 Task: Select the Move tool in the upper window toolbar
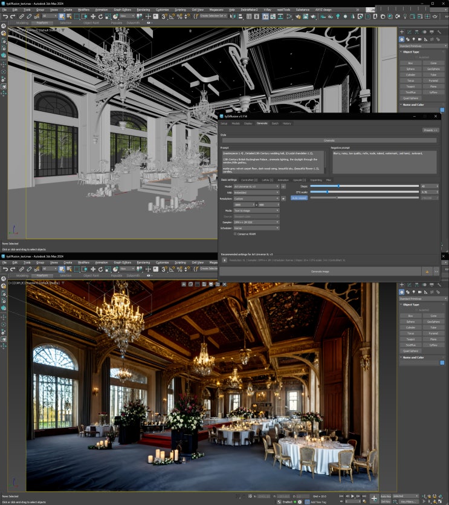[x=93, y=16]
